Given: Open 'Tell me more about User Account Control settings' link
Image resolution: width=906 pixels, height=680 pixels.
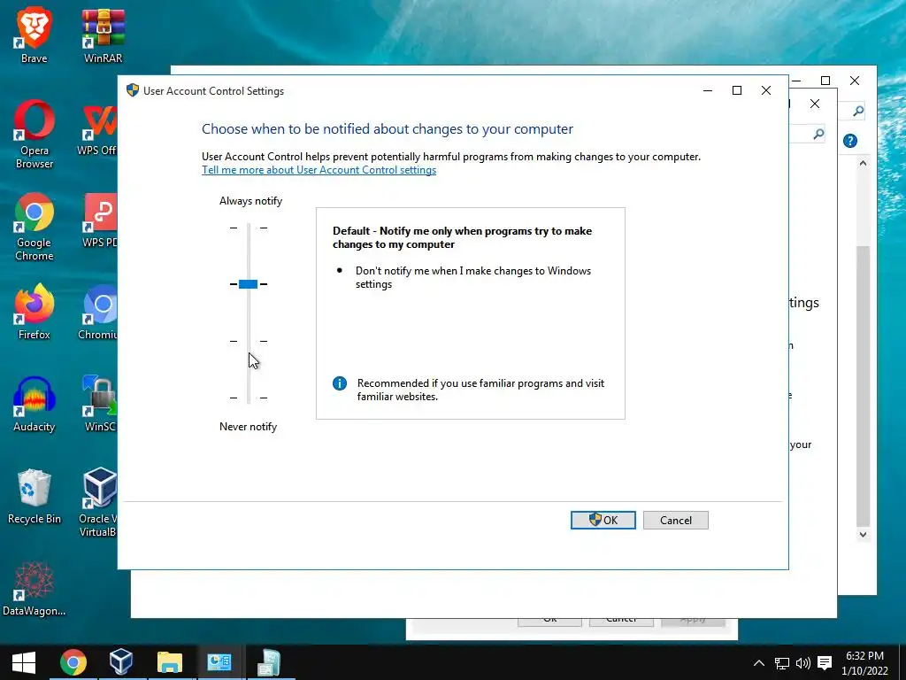Looking at the screenshot, I should [x=319, y=170].
